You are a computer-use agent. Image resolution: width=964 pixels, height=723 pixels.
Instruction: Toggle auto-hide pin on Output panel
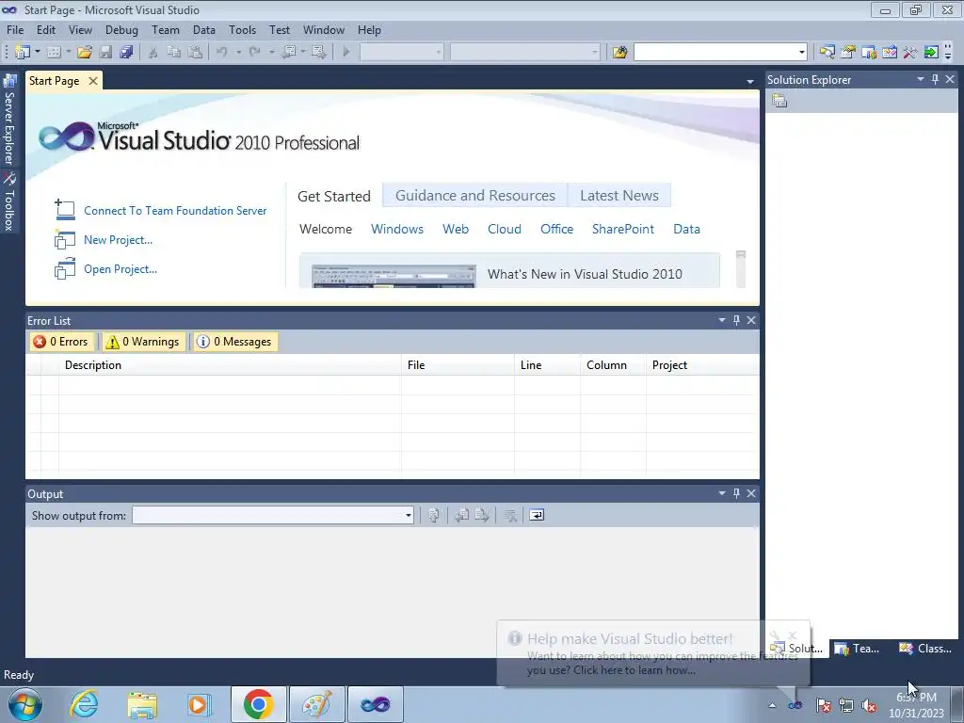coord(736,493)
